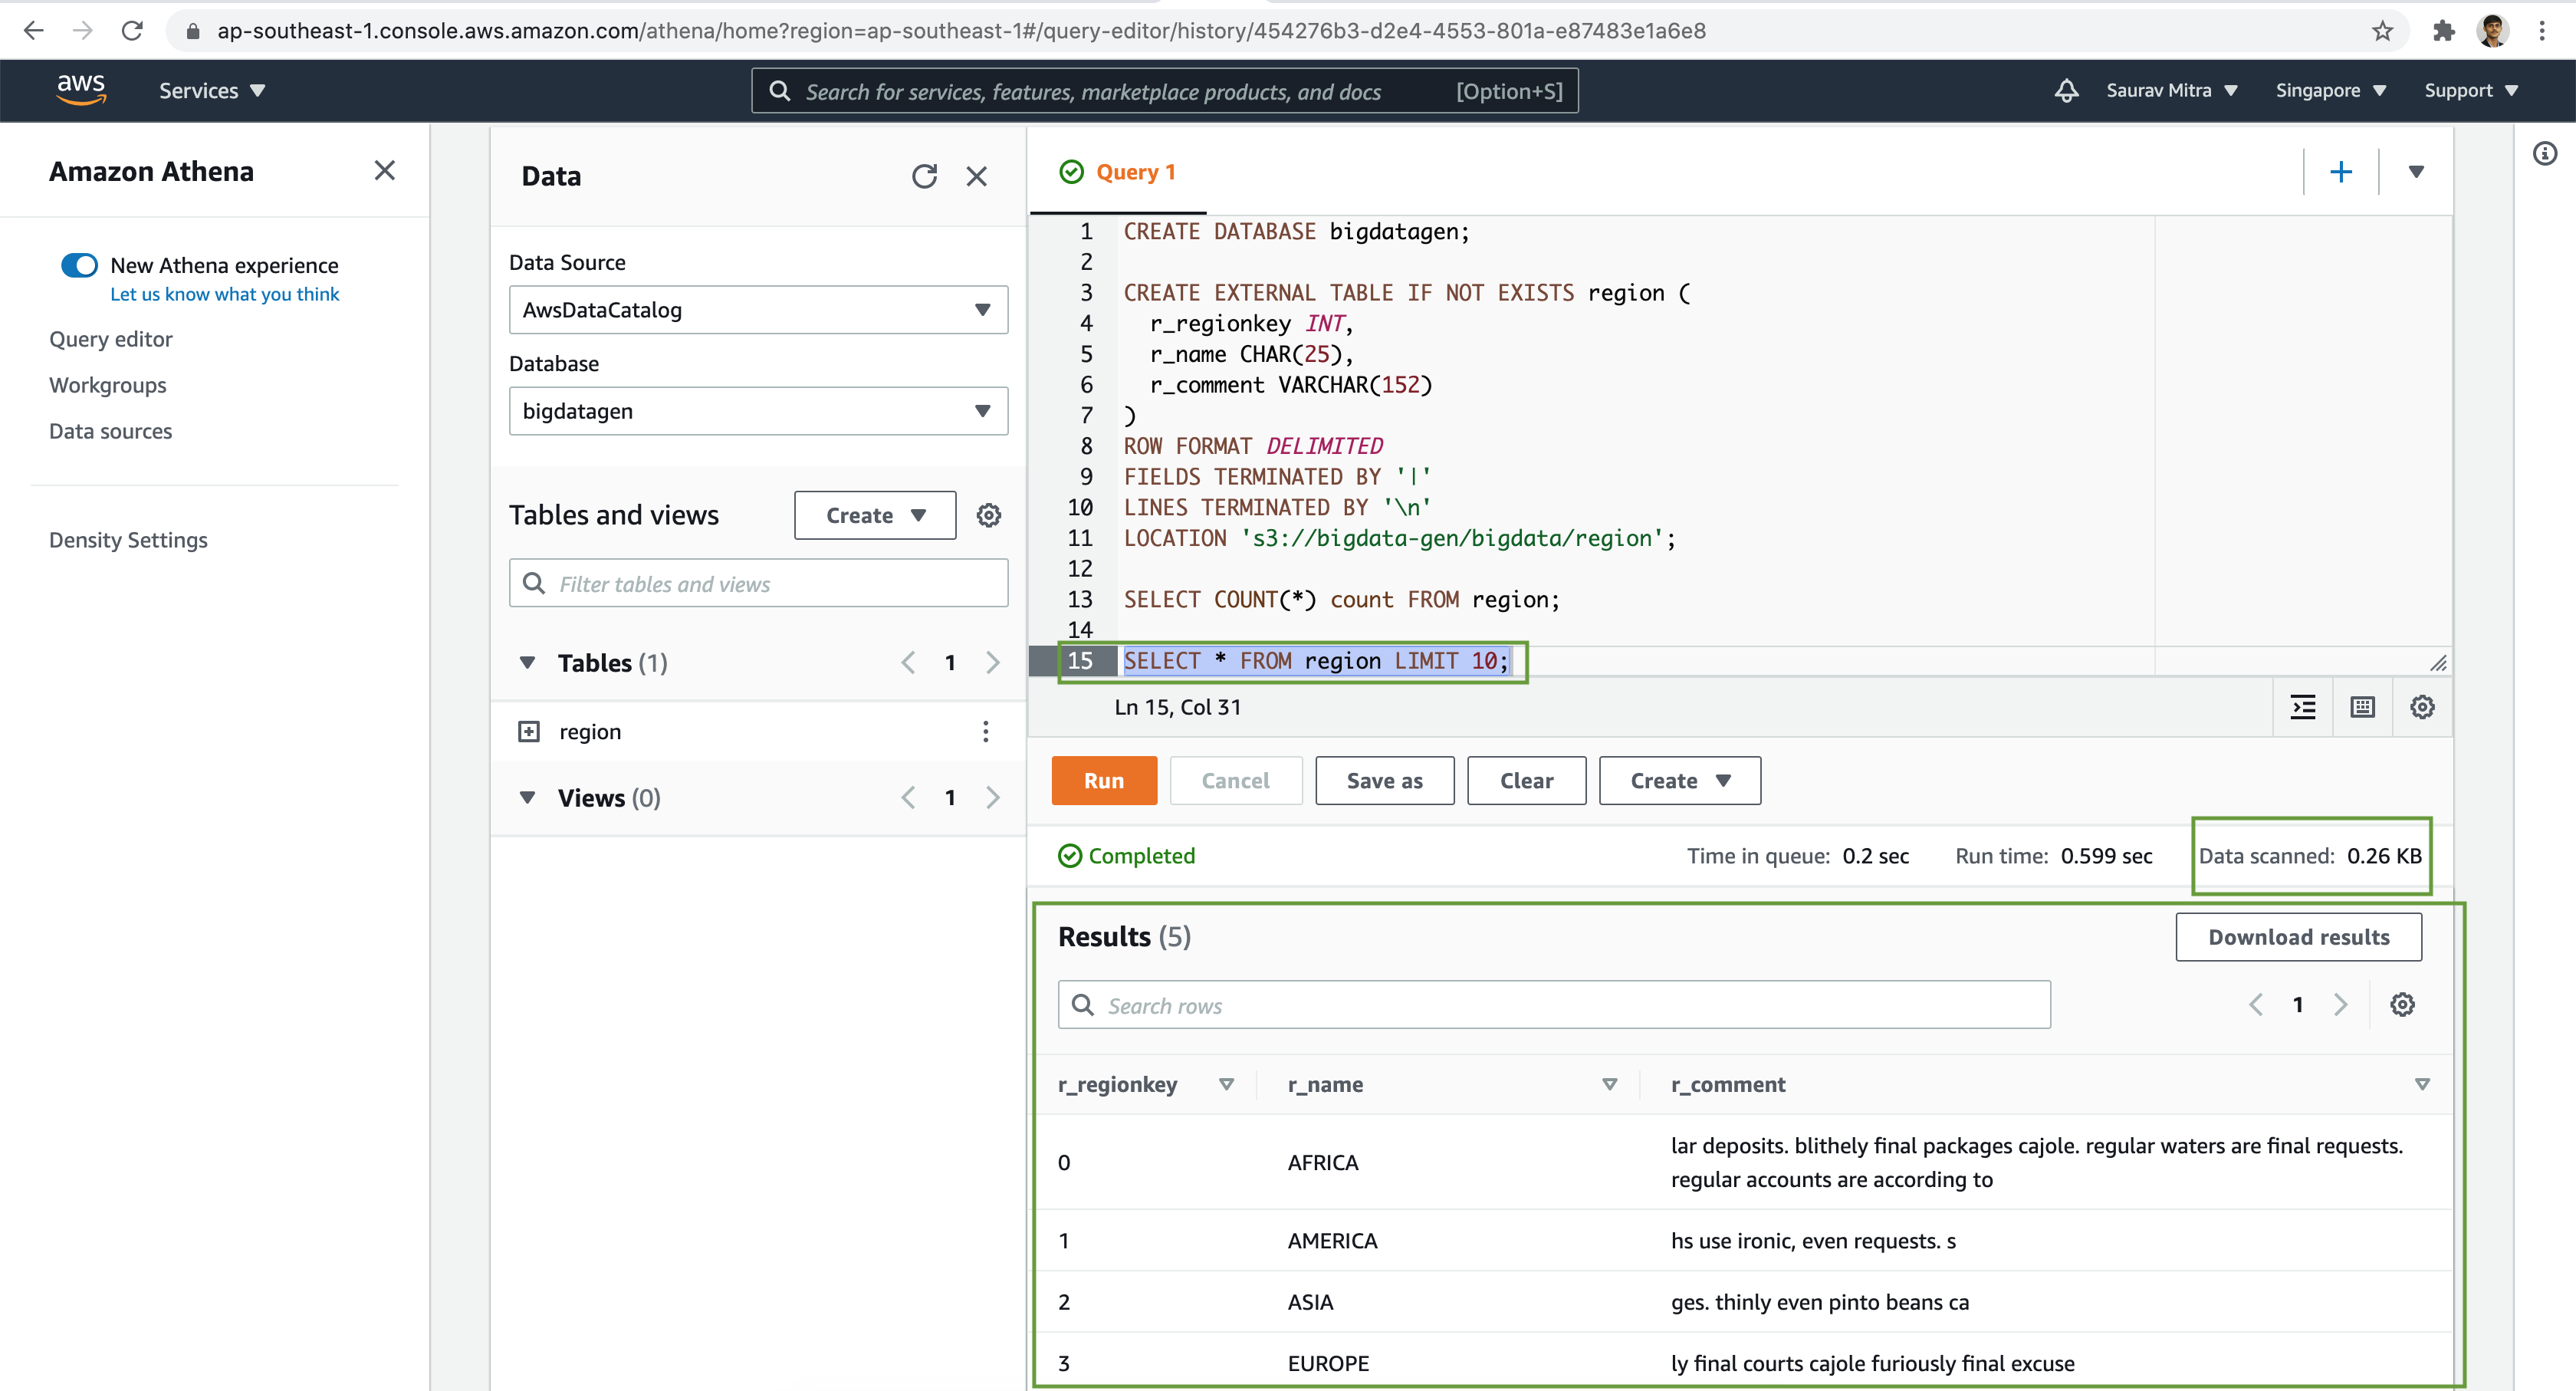Open the Support menu
Screen dimensions: 2576x1391
point(2470,91)
